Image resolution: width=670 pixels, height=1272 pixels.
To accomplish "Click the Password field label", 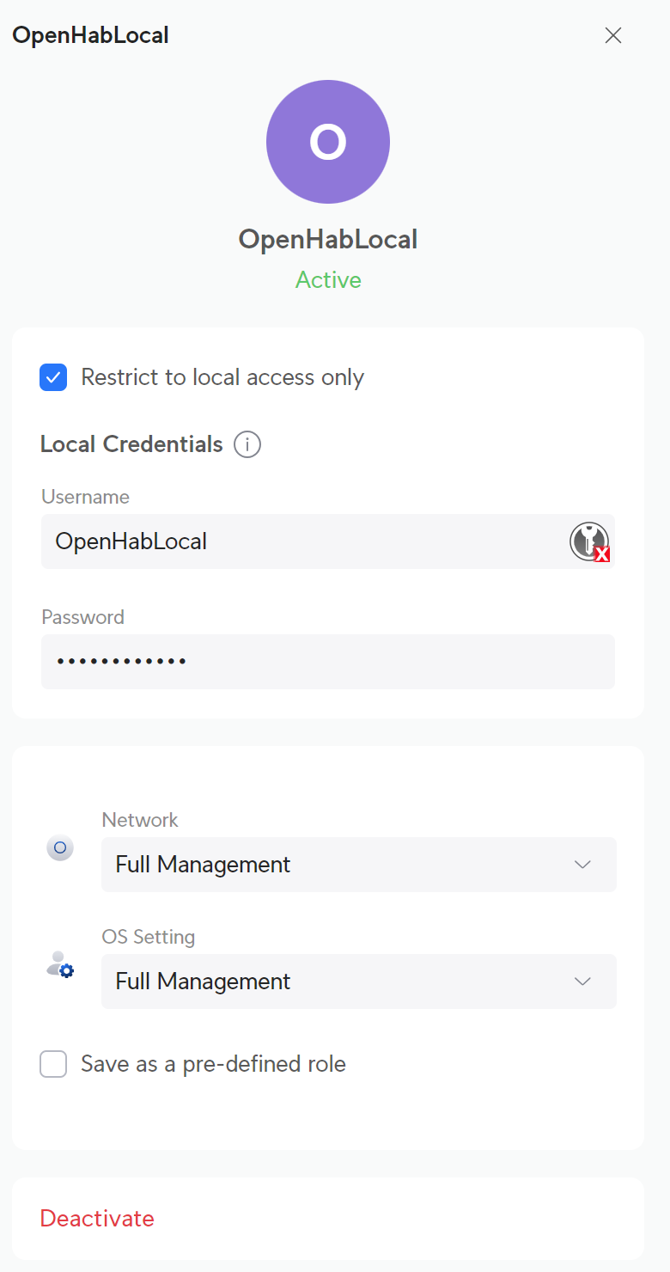I will point(82,617).
